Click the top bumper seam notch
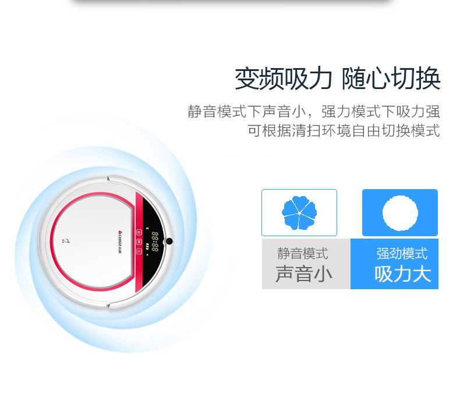 [108, 178]
